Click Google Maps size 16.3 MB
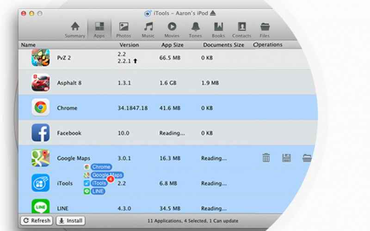 pyautogui.click(x=170, y=158)
